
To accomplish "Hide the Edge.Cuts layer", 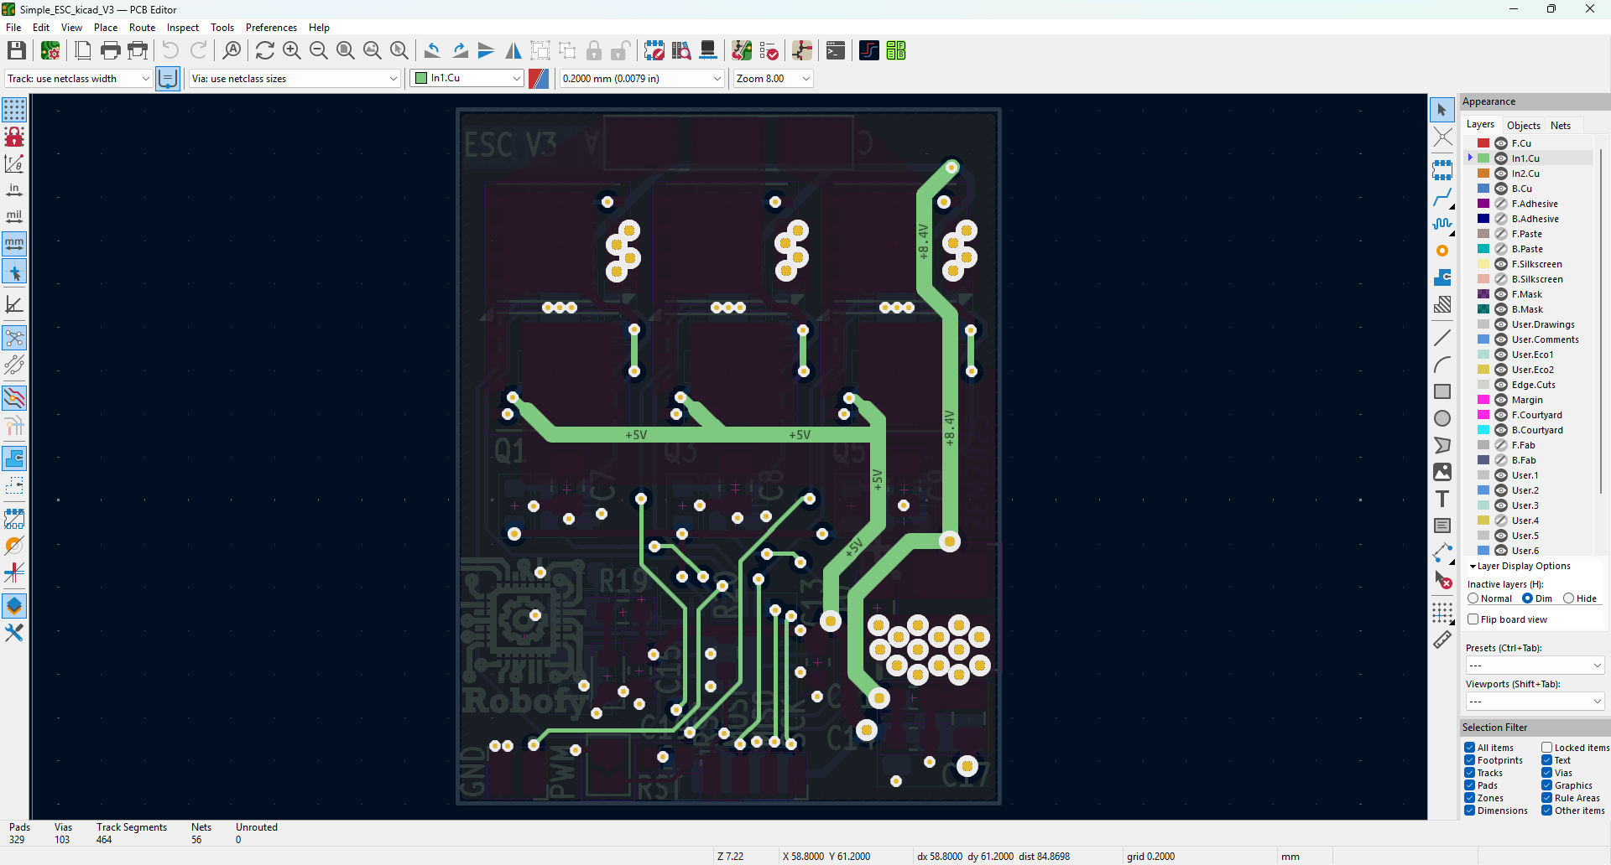I will (x=1501, y=385).
